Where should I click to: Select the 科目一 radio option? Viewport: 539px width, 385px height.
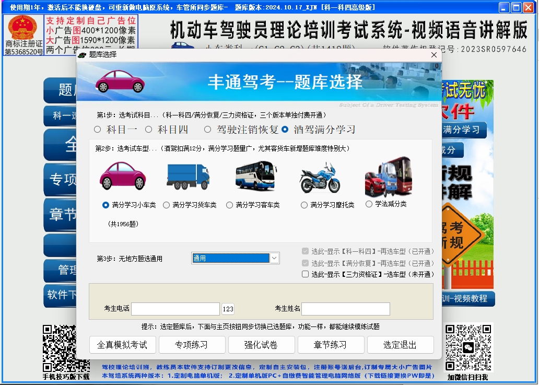pyautogui.click(x=97, y=129)
